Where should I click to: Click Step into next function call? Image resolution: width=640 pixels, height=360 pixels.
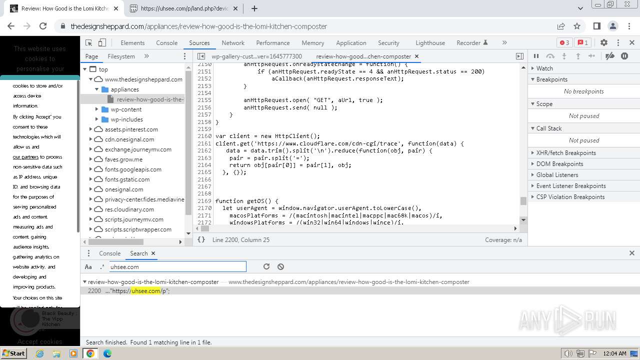564,56
